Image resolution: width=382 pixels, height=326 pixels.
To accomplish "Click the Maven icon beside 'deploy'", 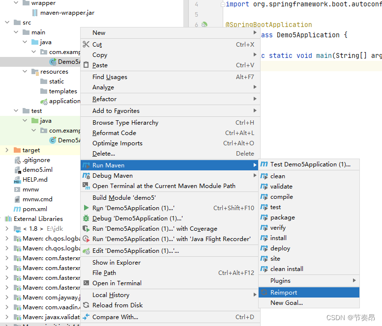I will click(264, 248).
